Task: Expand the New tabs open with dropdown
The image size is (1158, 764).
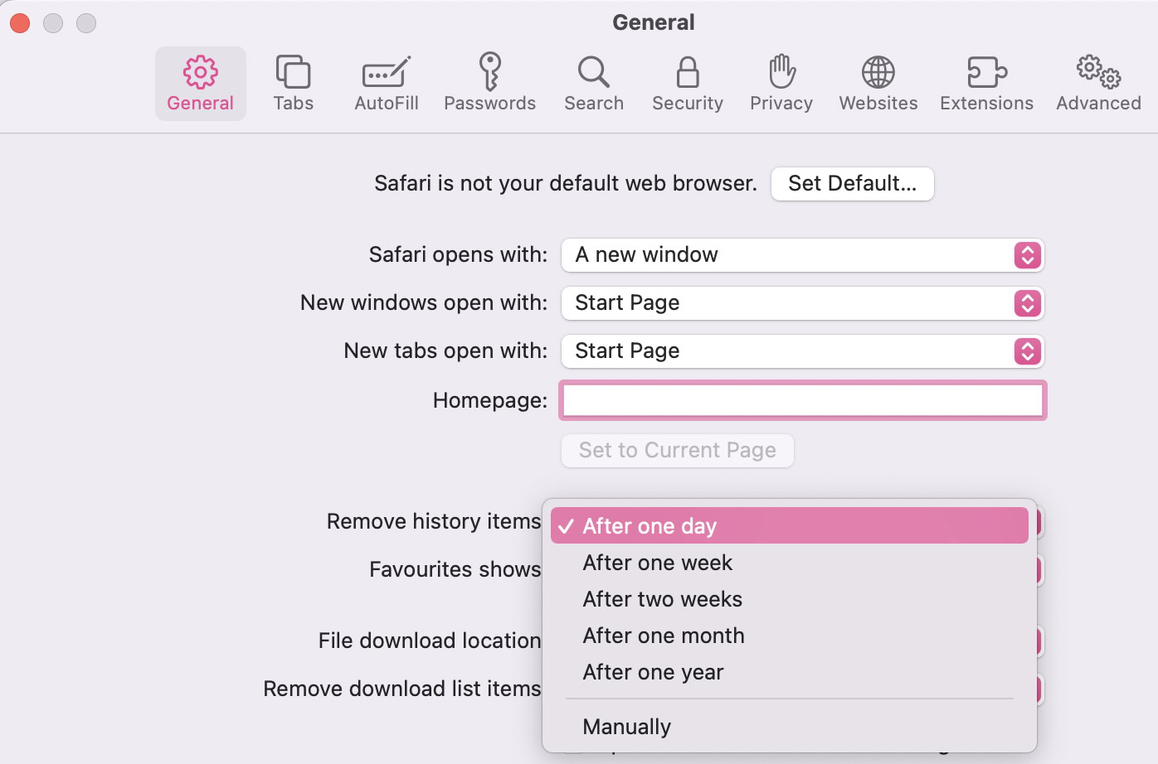Action: (x=802, y=351)
